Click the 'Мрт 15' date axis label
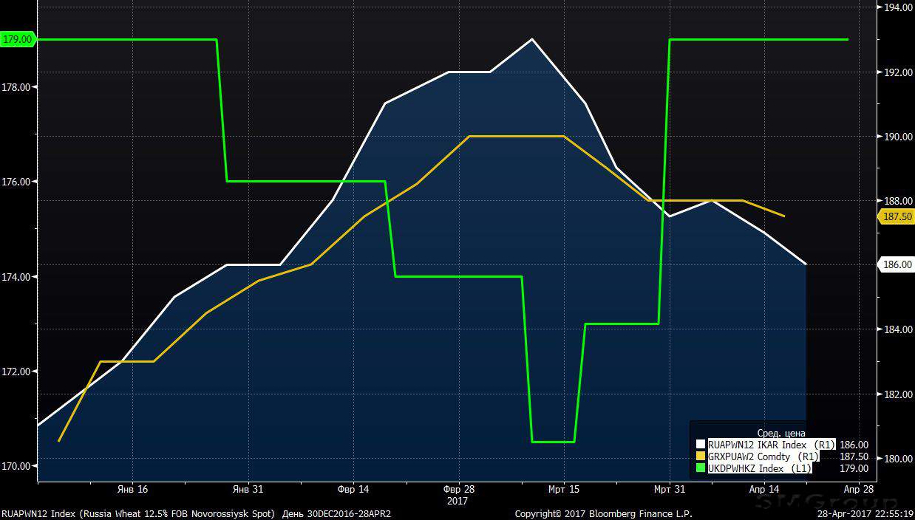Image resolution: width=915 pixels, height=520 pixels. [563, 490]
